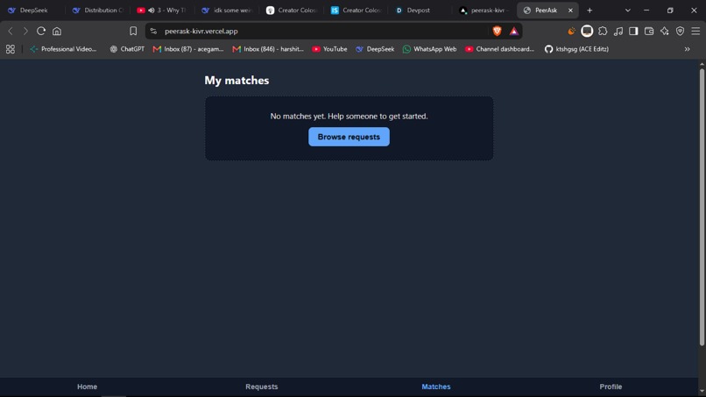
Task: Click the 'My matches' heading
Action: point(237,81)
